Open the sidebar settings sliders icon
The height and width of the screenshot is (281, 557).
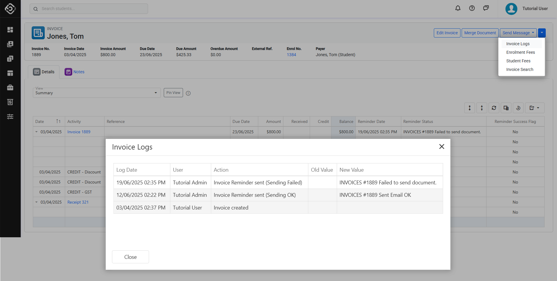pyautogui.click(x=10, y=117)
